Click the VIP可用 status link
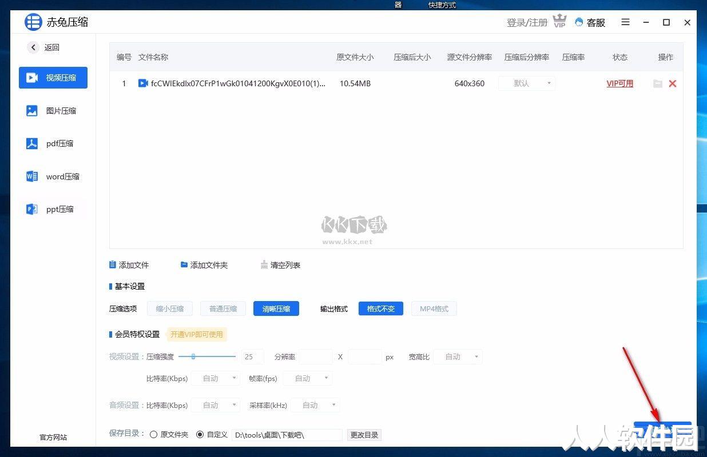The height and width of the screenshot is (457, 707). point(620,83)
